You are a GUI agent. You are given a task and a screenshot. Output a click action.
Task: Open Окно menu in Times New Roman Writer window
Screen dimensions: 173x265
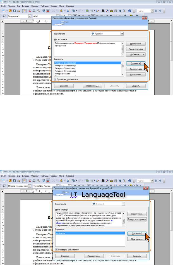(x=62, y=176)
